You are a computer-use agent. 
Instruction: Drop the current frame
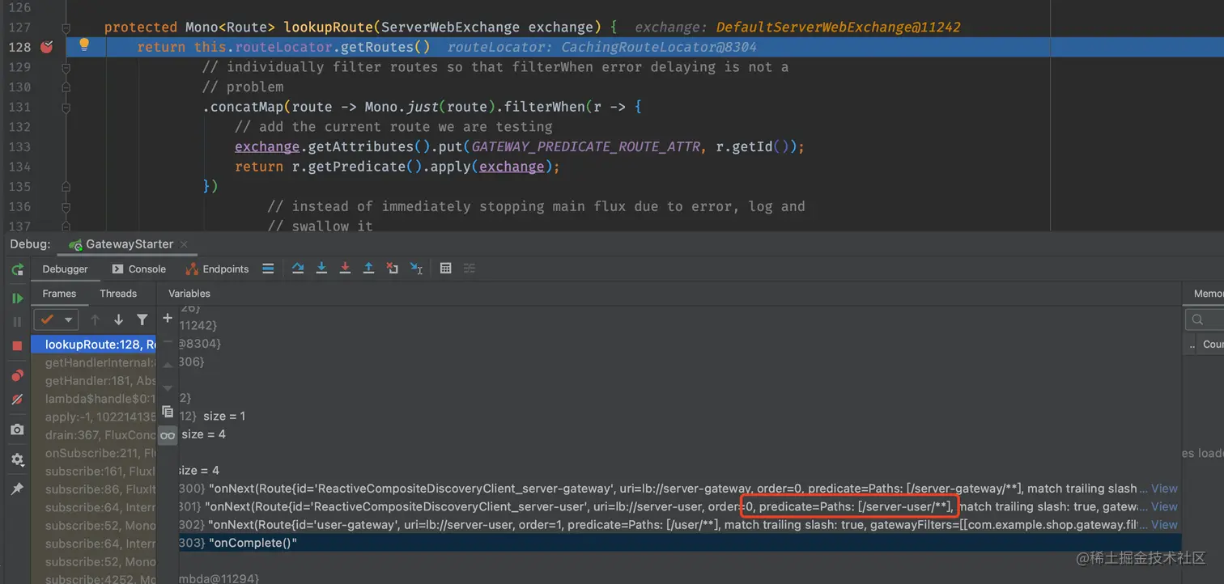[x=393, y=269]
